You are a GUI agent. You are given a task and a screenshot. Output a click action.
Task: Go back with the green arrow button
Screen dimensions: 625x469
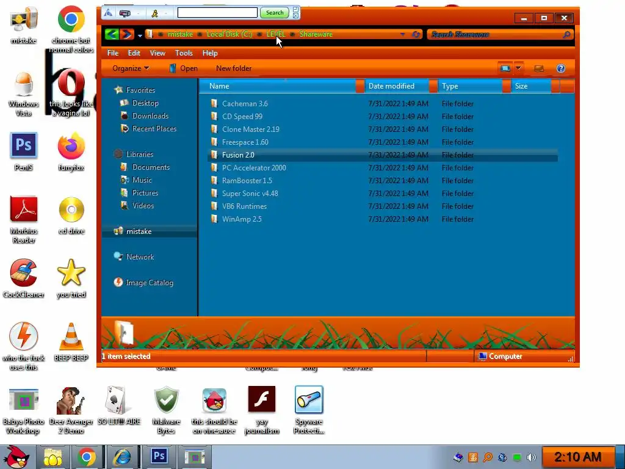coord(112,34)
